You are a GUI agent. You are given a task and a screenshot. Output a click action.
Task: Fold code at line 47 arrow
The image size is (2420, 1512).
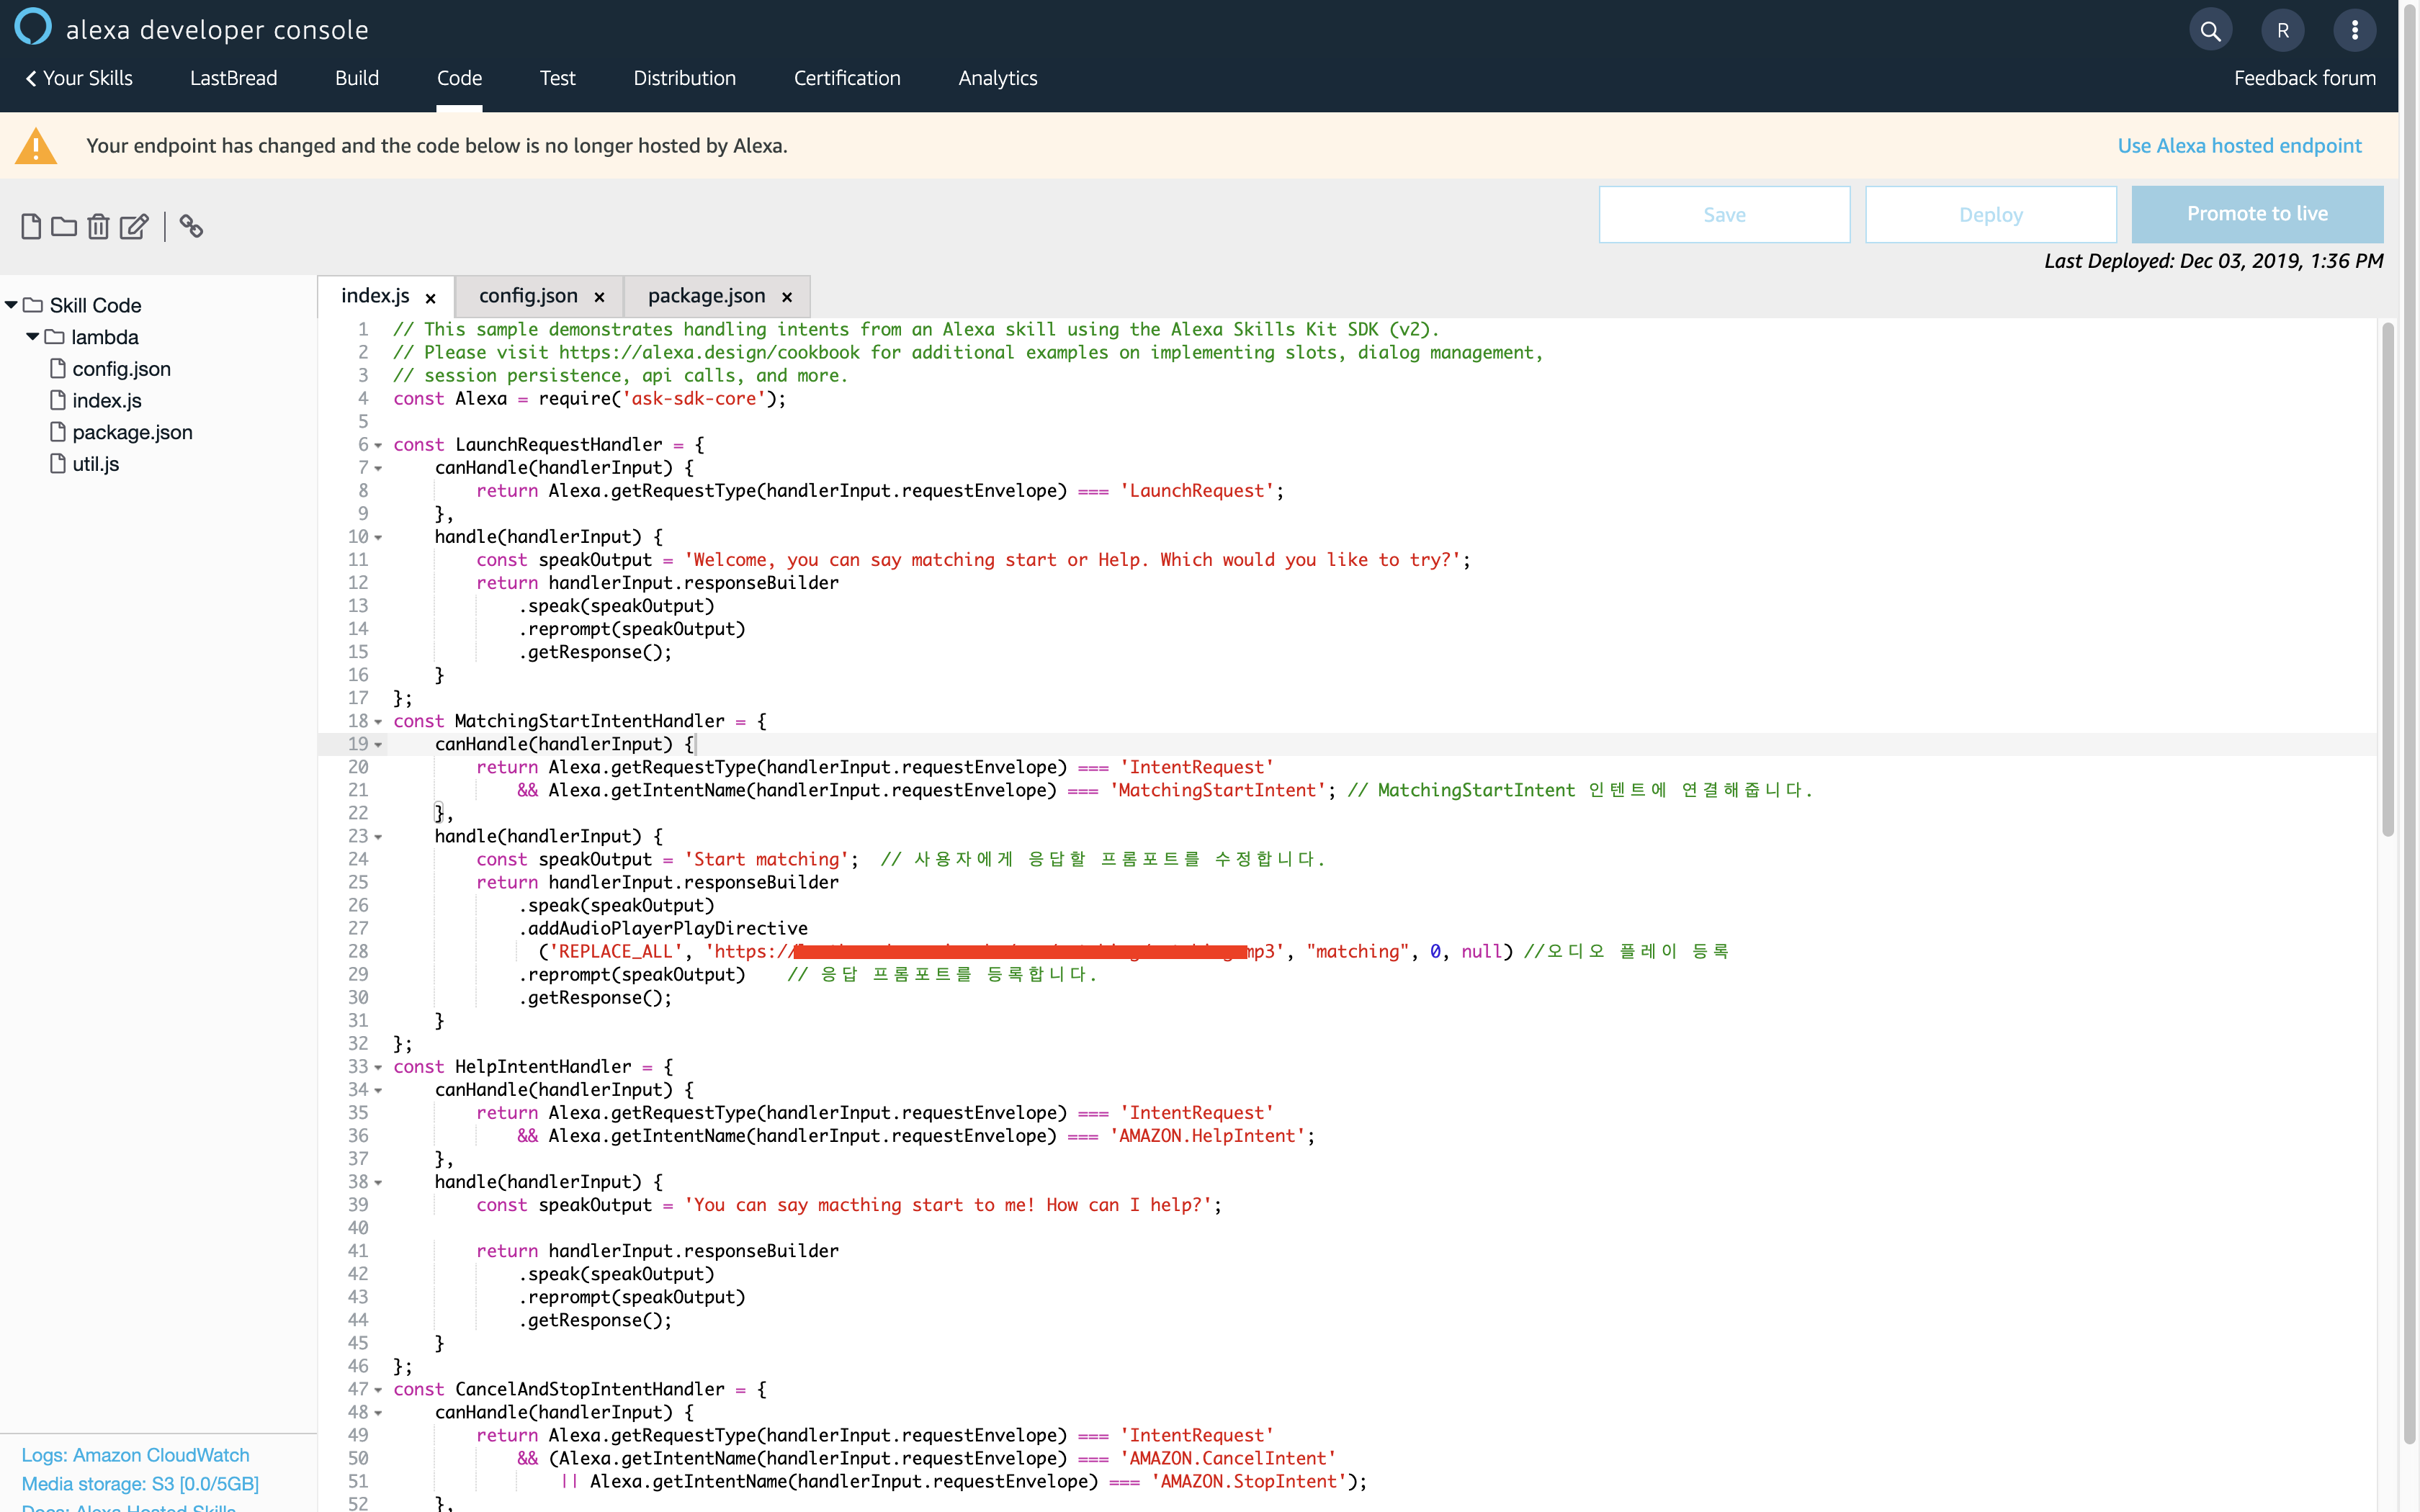click(379, 1390)
